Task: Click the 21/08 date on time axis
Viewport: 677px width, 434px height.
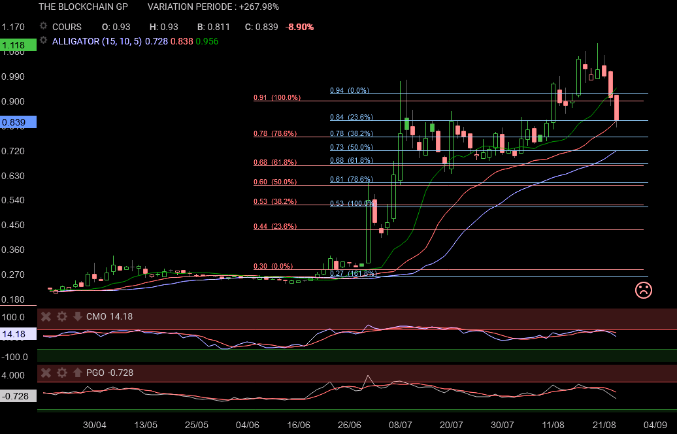Action: tap(604, 425)
